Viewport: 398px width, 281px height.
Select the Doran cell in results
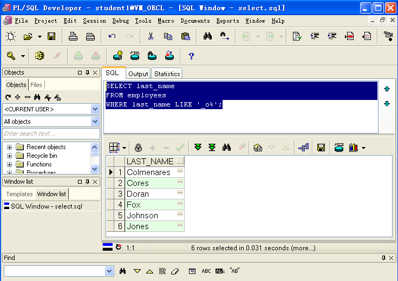(x=154, y=194)
